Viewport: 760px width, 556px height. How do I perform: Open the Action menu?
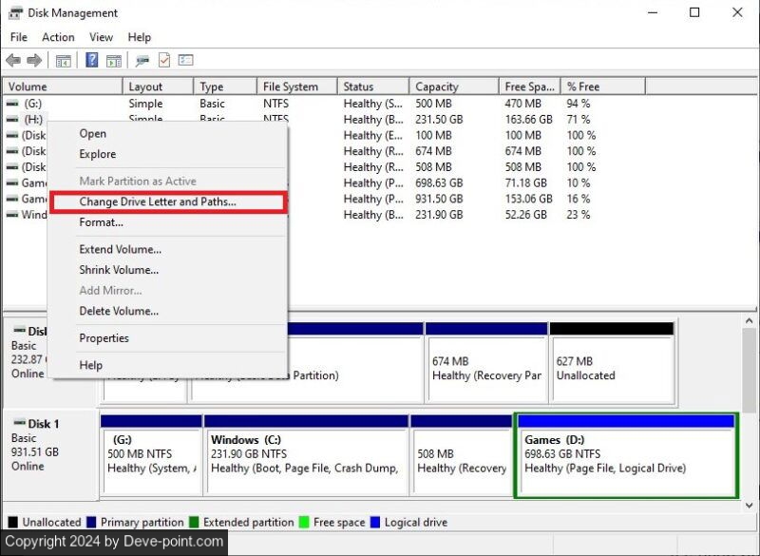58,37
